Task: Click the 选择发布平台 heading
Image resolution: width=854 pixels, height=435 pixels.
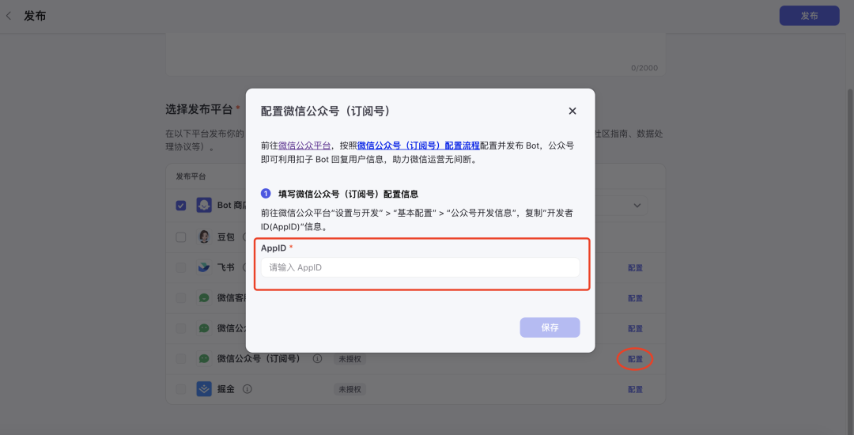Action: tap(199, 109)
